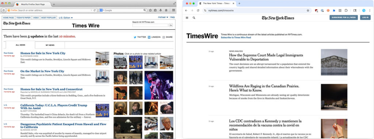Open michael account dropdown

[x=163, y=17]
